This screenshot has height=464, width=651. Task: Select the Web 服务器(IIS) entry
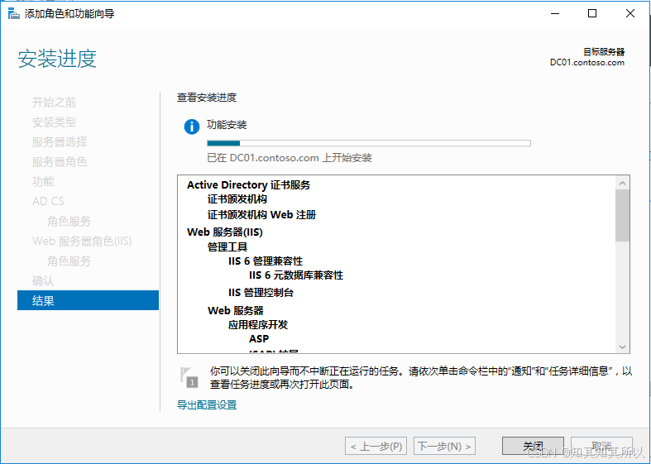(225, 232)
